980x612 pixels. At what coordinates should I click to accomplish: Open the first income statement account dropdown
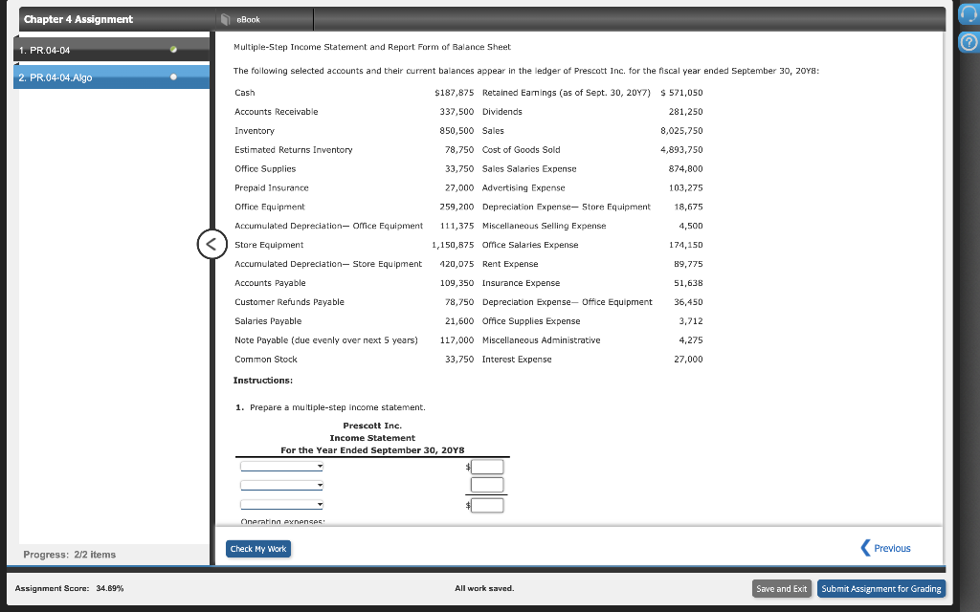(281, 466)
